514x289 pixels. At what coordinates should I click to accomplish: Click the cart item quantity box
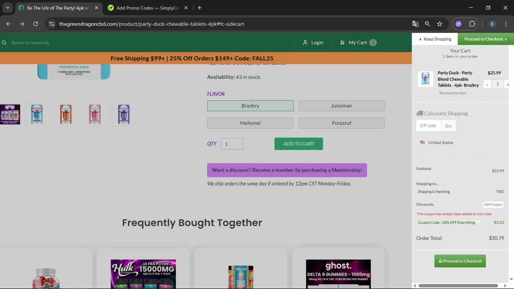pyautogui.click(x=498, y=84)
